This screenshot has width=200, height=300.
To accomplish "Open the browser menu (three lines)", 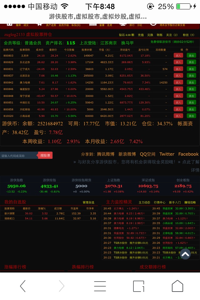I will coord(100,286).
